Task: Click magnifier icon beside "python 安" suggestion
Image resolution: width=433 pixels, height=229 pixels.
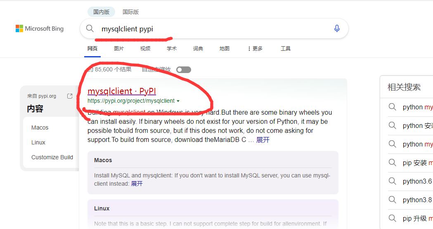Action: click(x=393, y=125)
